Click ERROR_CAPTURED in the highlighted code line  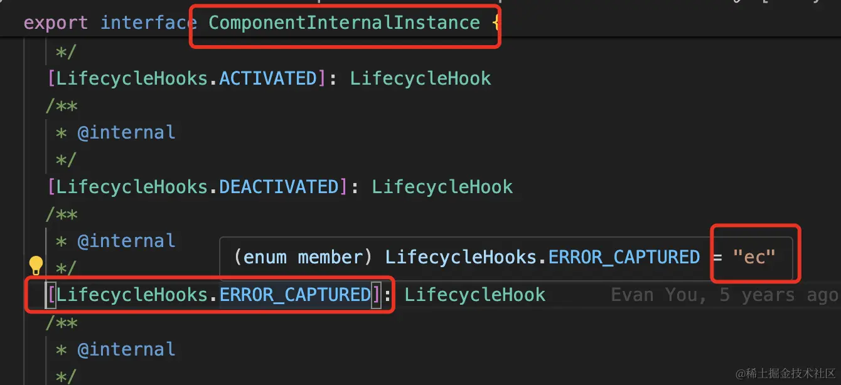tap(295, 295)
